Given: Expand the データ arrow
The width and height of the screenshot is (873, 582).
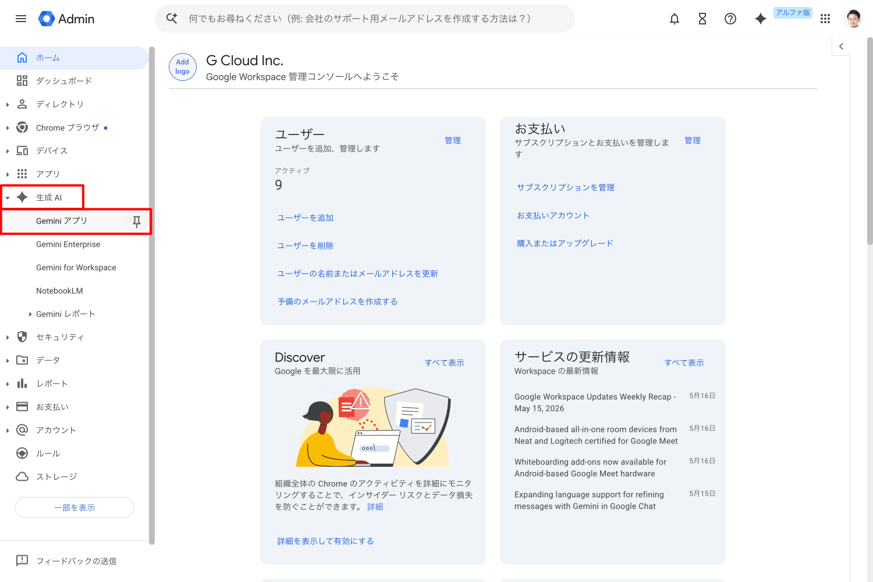Looking at the screenshot, I should [8, 361].
